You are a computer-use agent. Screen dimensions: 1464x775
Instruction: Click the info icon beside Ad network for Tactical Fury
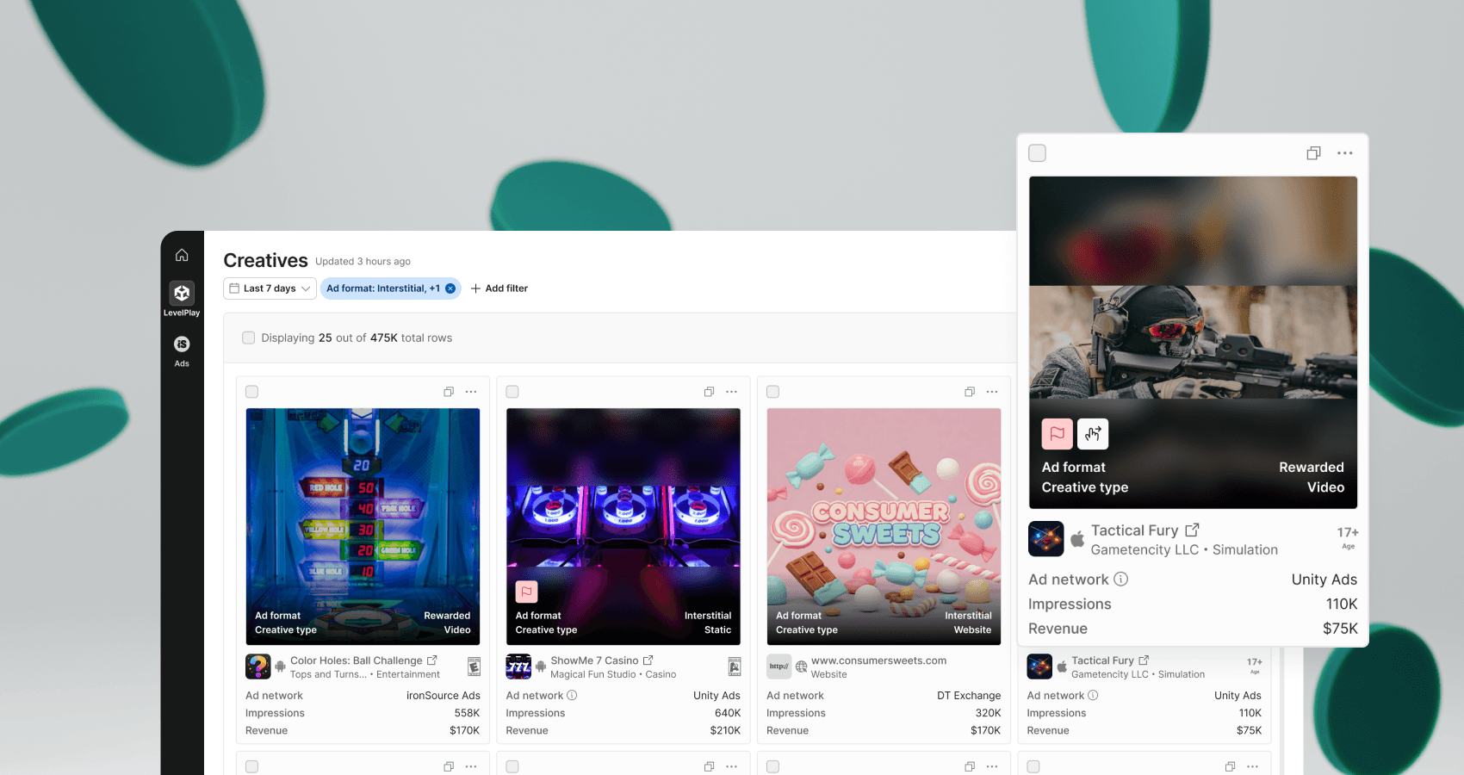(x=1120, y=580)
